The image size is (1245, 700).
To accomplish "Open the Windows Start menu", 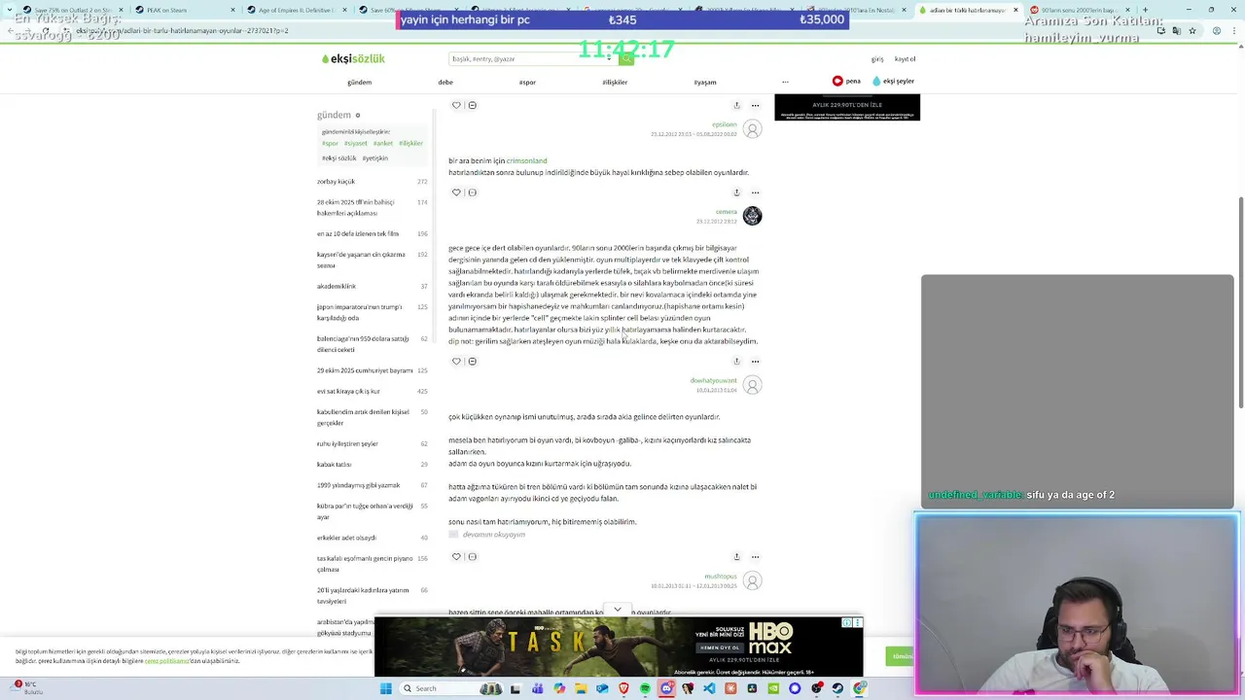I will coord(386,688).
